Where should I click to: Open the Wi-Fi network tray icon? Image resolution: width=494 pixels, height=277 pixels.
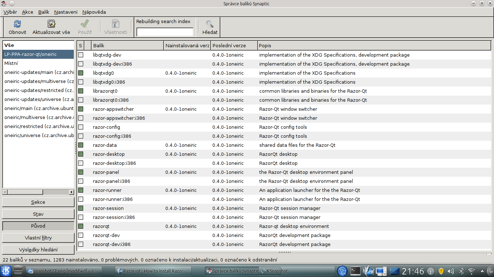click(472, 271)
